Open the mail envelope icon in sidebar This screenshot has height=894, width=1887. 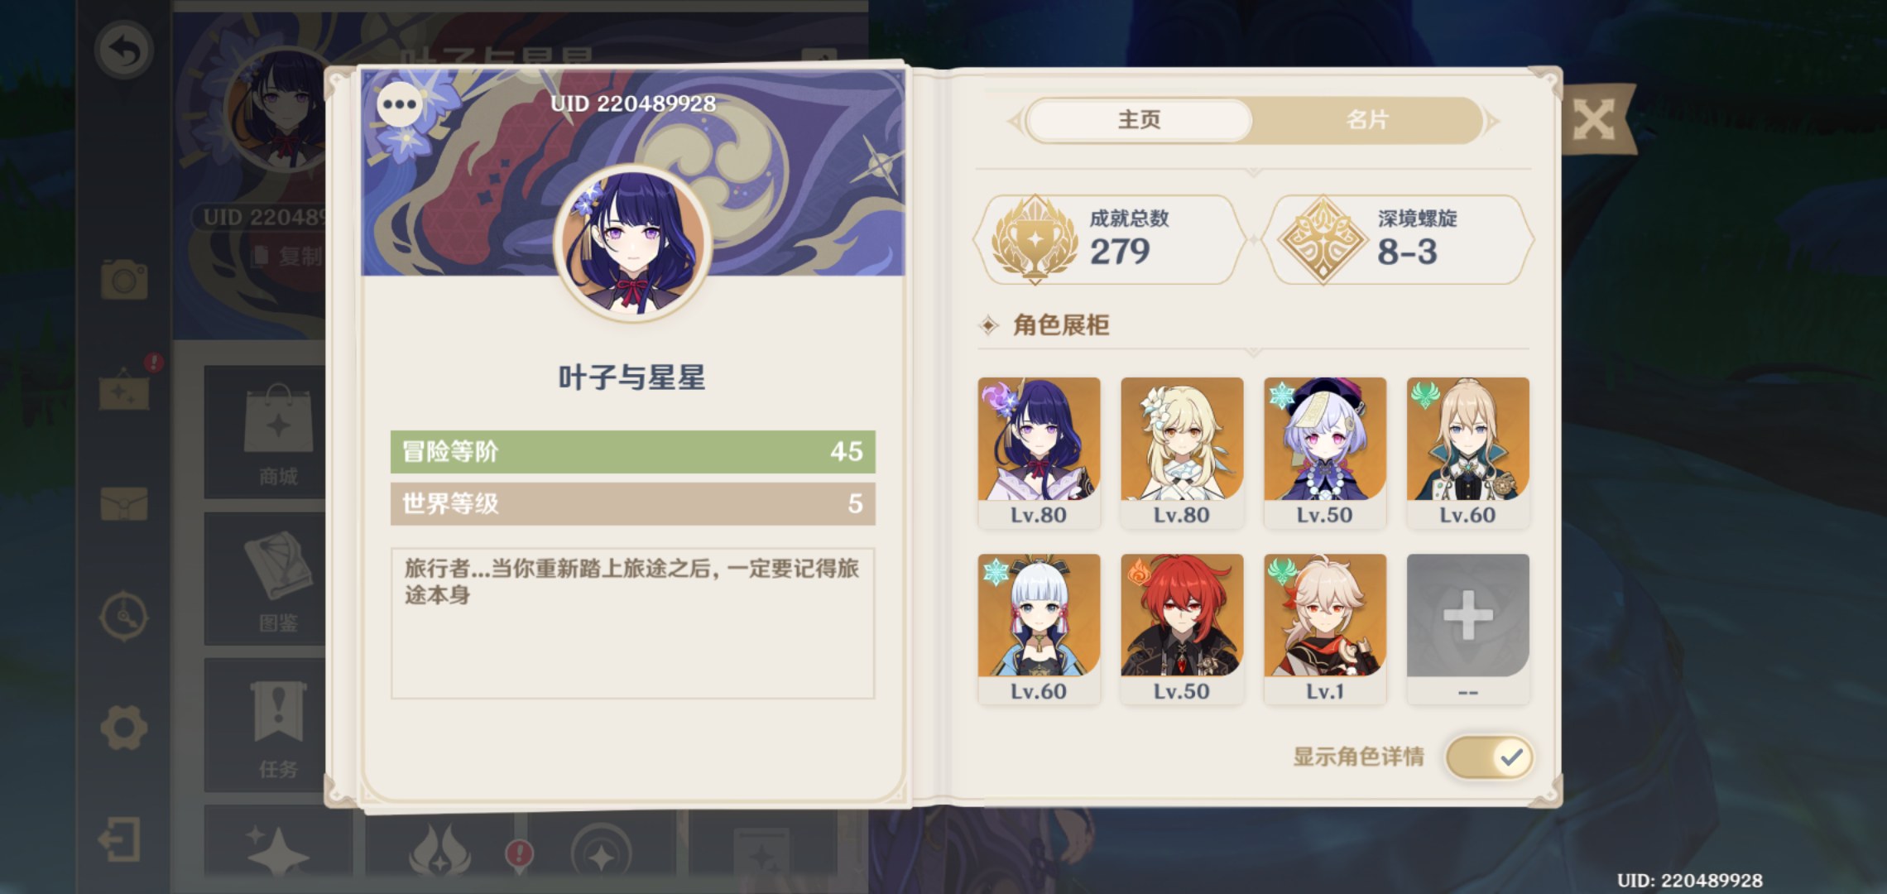[x=124, y=502]
